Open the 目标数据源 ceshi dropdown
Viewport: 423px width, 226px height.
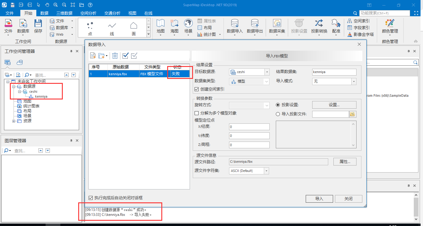(267, 72)
